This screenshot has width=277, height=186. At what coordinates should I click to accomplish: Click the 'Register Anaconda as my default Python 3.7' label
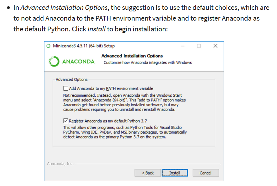coord(108,121)
